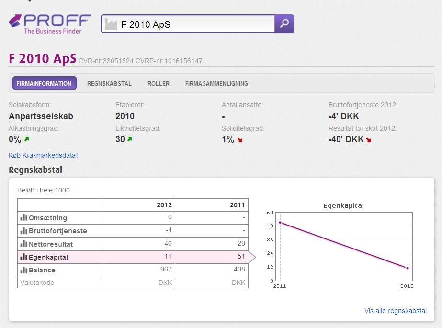The height and width of the screenshot is (328, 442).
Task: Click the Egenkapital chart title
Action: click(343, 206)
